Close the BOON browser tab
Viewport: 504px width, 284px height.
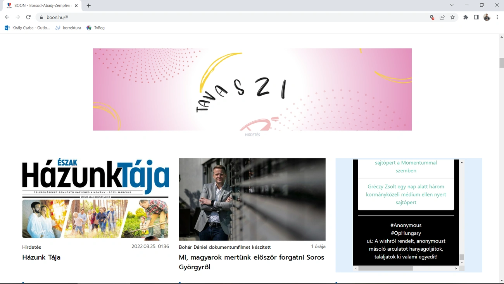[76, 5]
